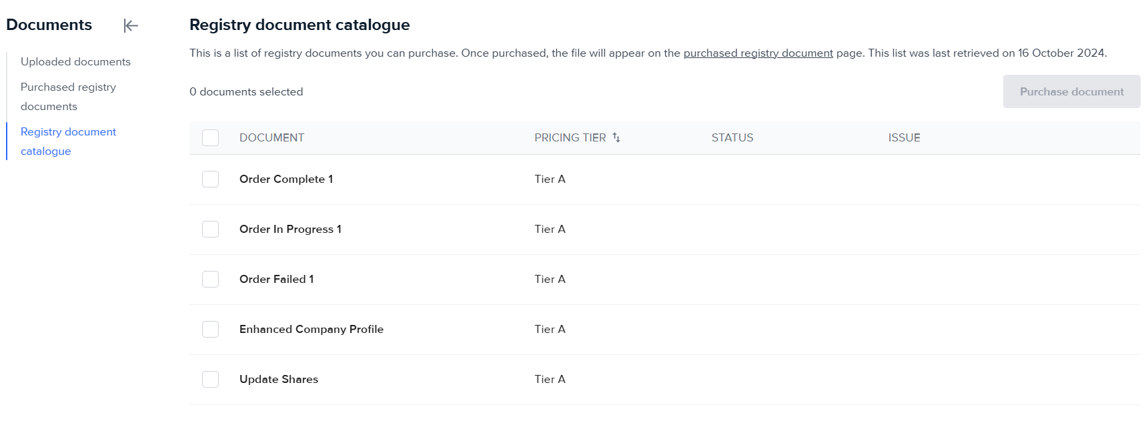Open Uploaded documents section

[75, 61]
